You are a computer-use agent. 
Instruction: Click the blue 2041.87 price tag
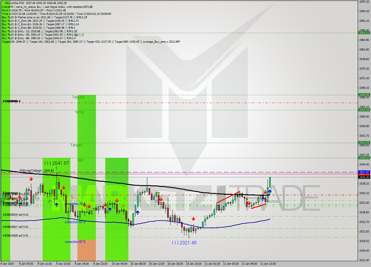coord(364,172)
